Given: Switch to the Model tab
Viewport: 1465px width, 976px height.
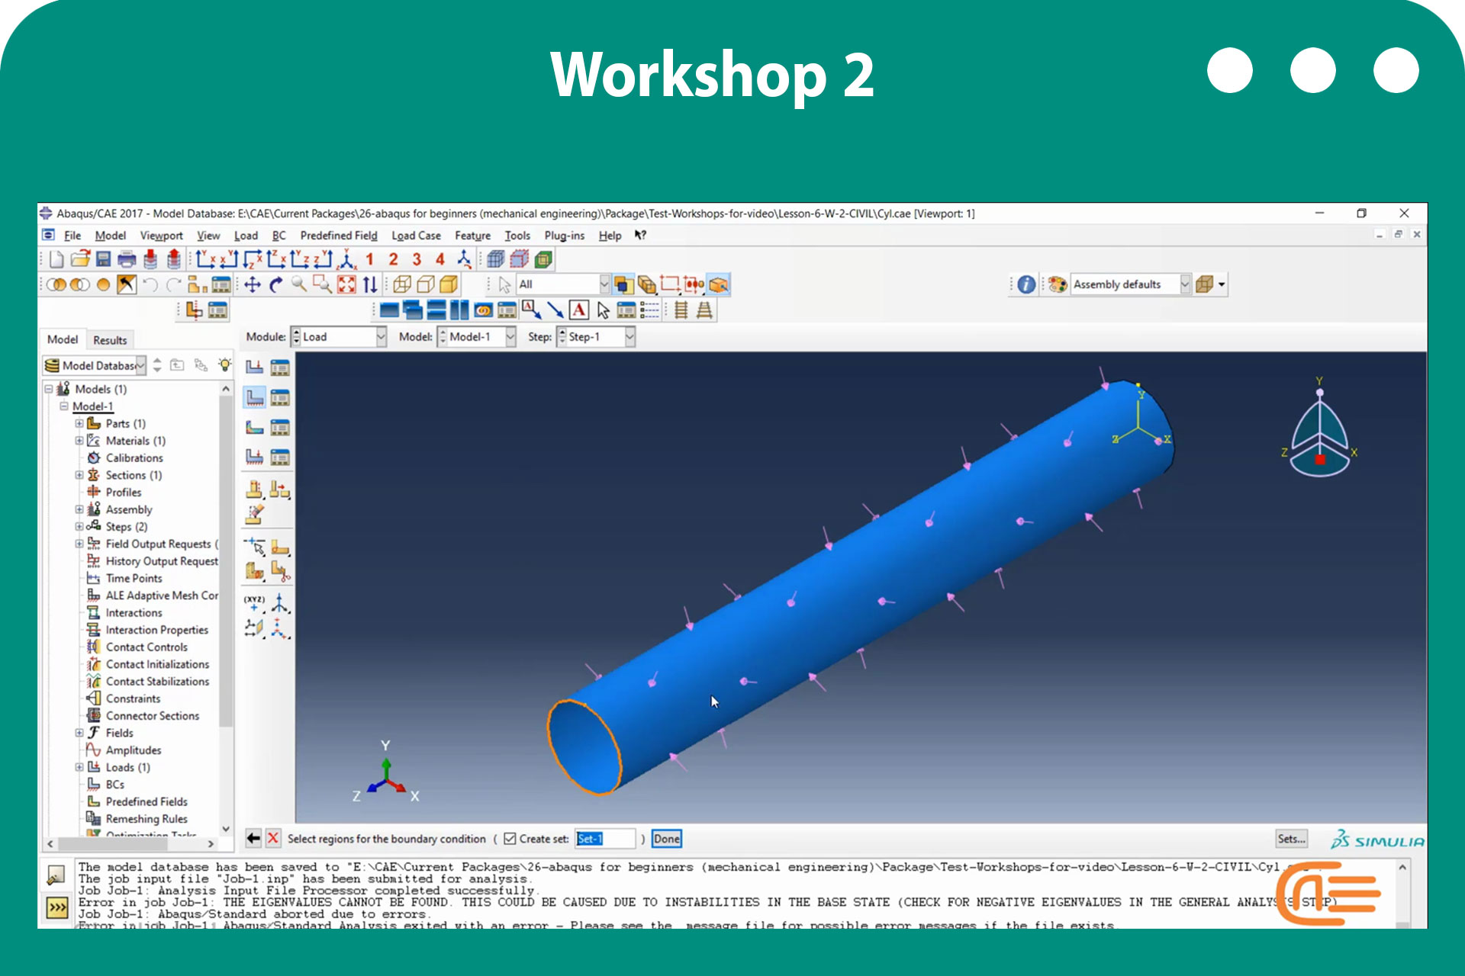Looking at the screenshot, I should [63, 339].
